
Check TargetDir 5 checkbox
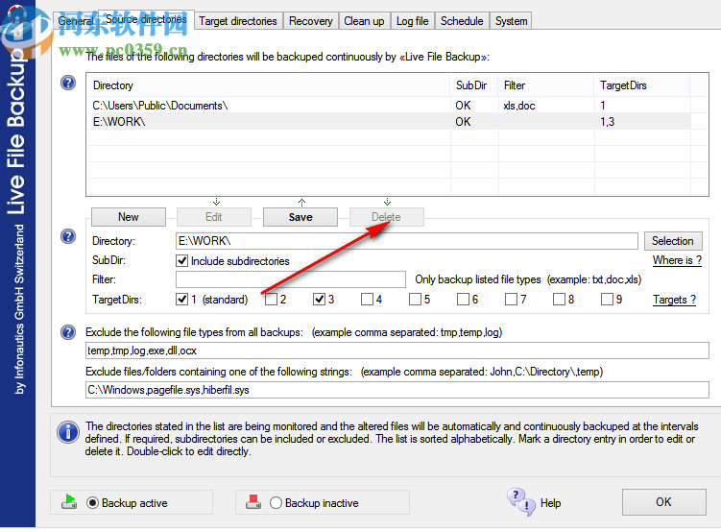(415, 300)
